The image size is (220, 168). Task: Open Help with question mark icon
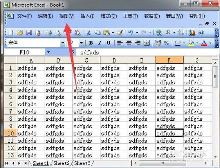click(x=201, y=33)
